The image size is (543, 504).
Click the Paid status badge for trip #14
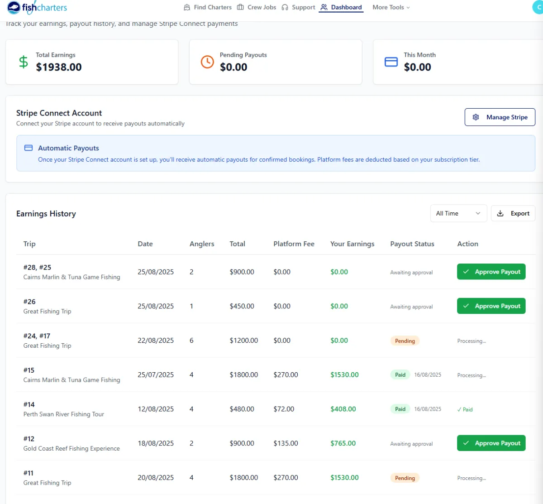point(400,409)
